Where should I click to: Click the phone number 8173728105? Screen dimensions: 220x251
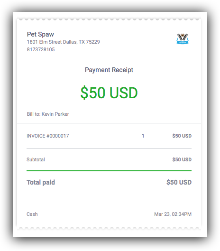[41, 49]
